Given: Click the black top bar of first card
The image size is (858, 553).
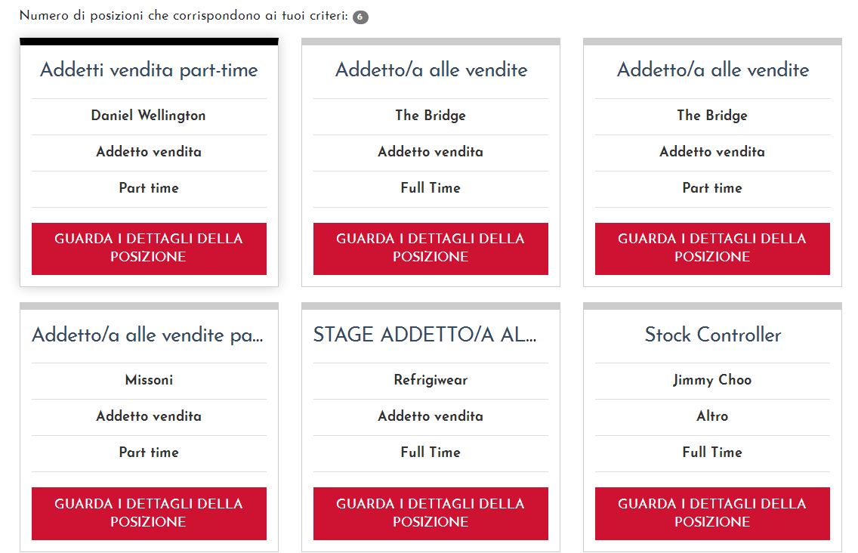Looking at the screenshot, I should point(149,42).
